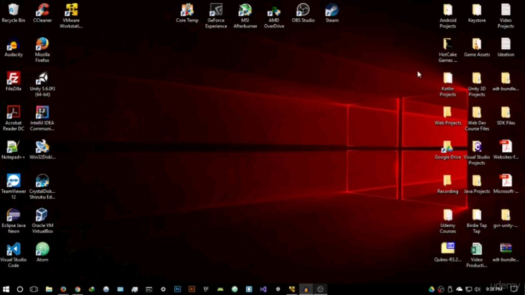This screenshot has width=525, height=295.
Task: Select the HotCake Games folder
Action: (448, 50)
